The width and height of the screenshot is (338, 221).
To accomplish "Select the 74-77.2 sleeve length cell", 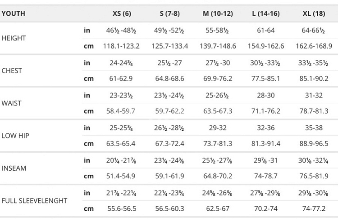I will (314, 208).
